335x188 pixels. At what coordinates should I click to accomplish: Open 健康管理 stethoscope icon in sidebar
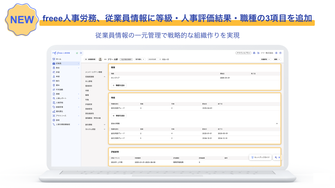pyautogui.click(x=53, y=107)
